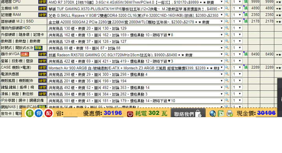Open quantity dropdown in the 固態硬碟 SSD row

point(237,21)
